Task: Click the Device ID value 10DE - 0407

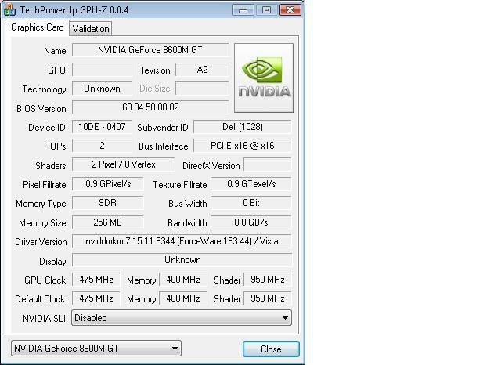Action: [x=102, y=127]
